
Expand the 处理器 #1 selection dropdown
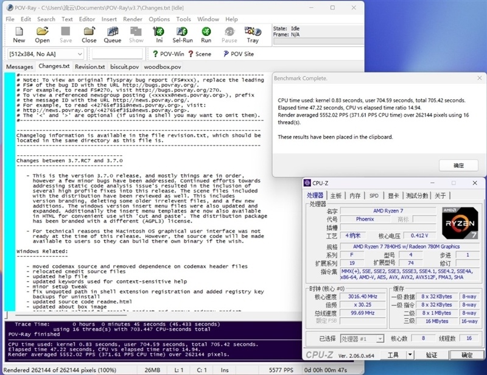coord(380,338)
